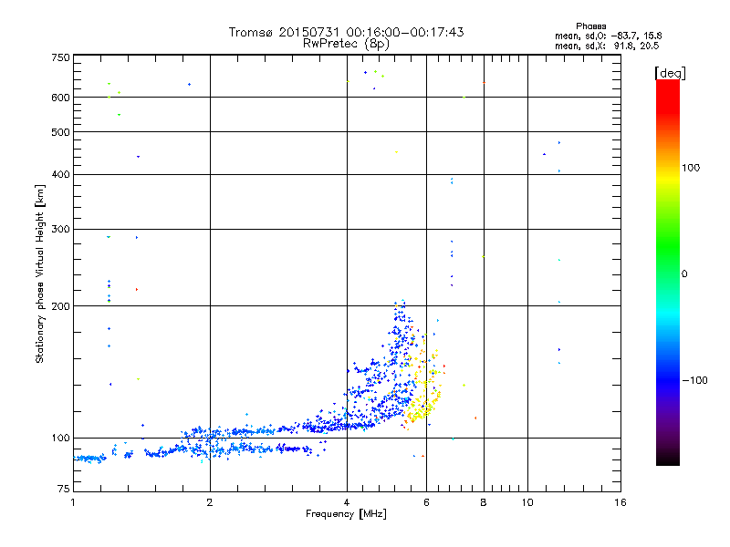Click the black bottom of the colorbar
The width and height of the screenshot is (730, 547).
pyautogui.click(x=668, y=459)
